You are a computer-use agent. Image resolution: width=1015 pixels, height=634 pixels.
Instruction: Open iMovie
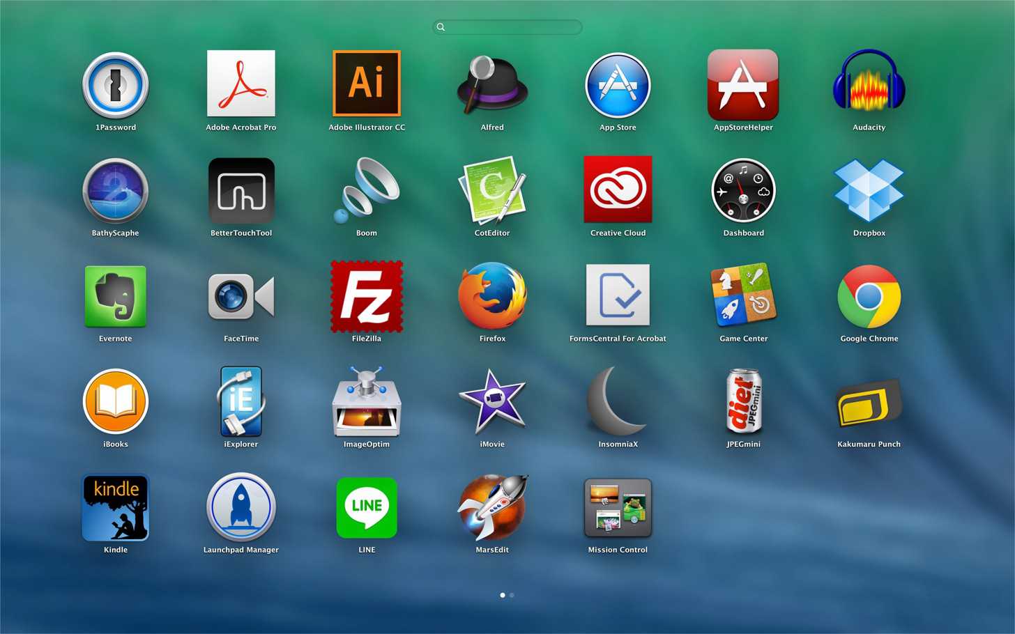(492, 402)
